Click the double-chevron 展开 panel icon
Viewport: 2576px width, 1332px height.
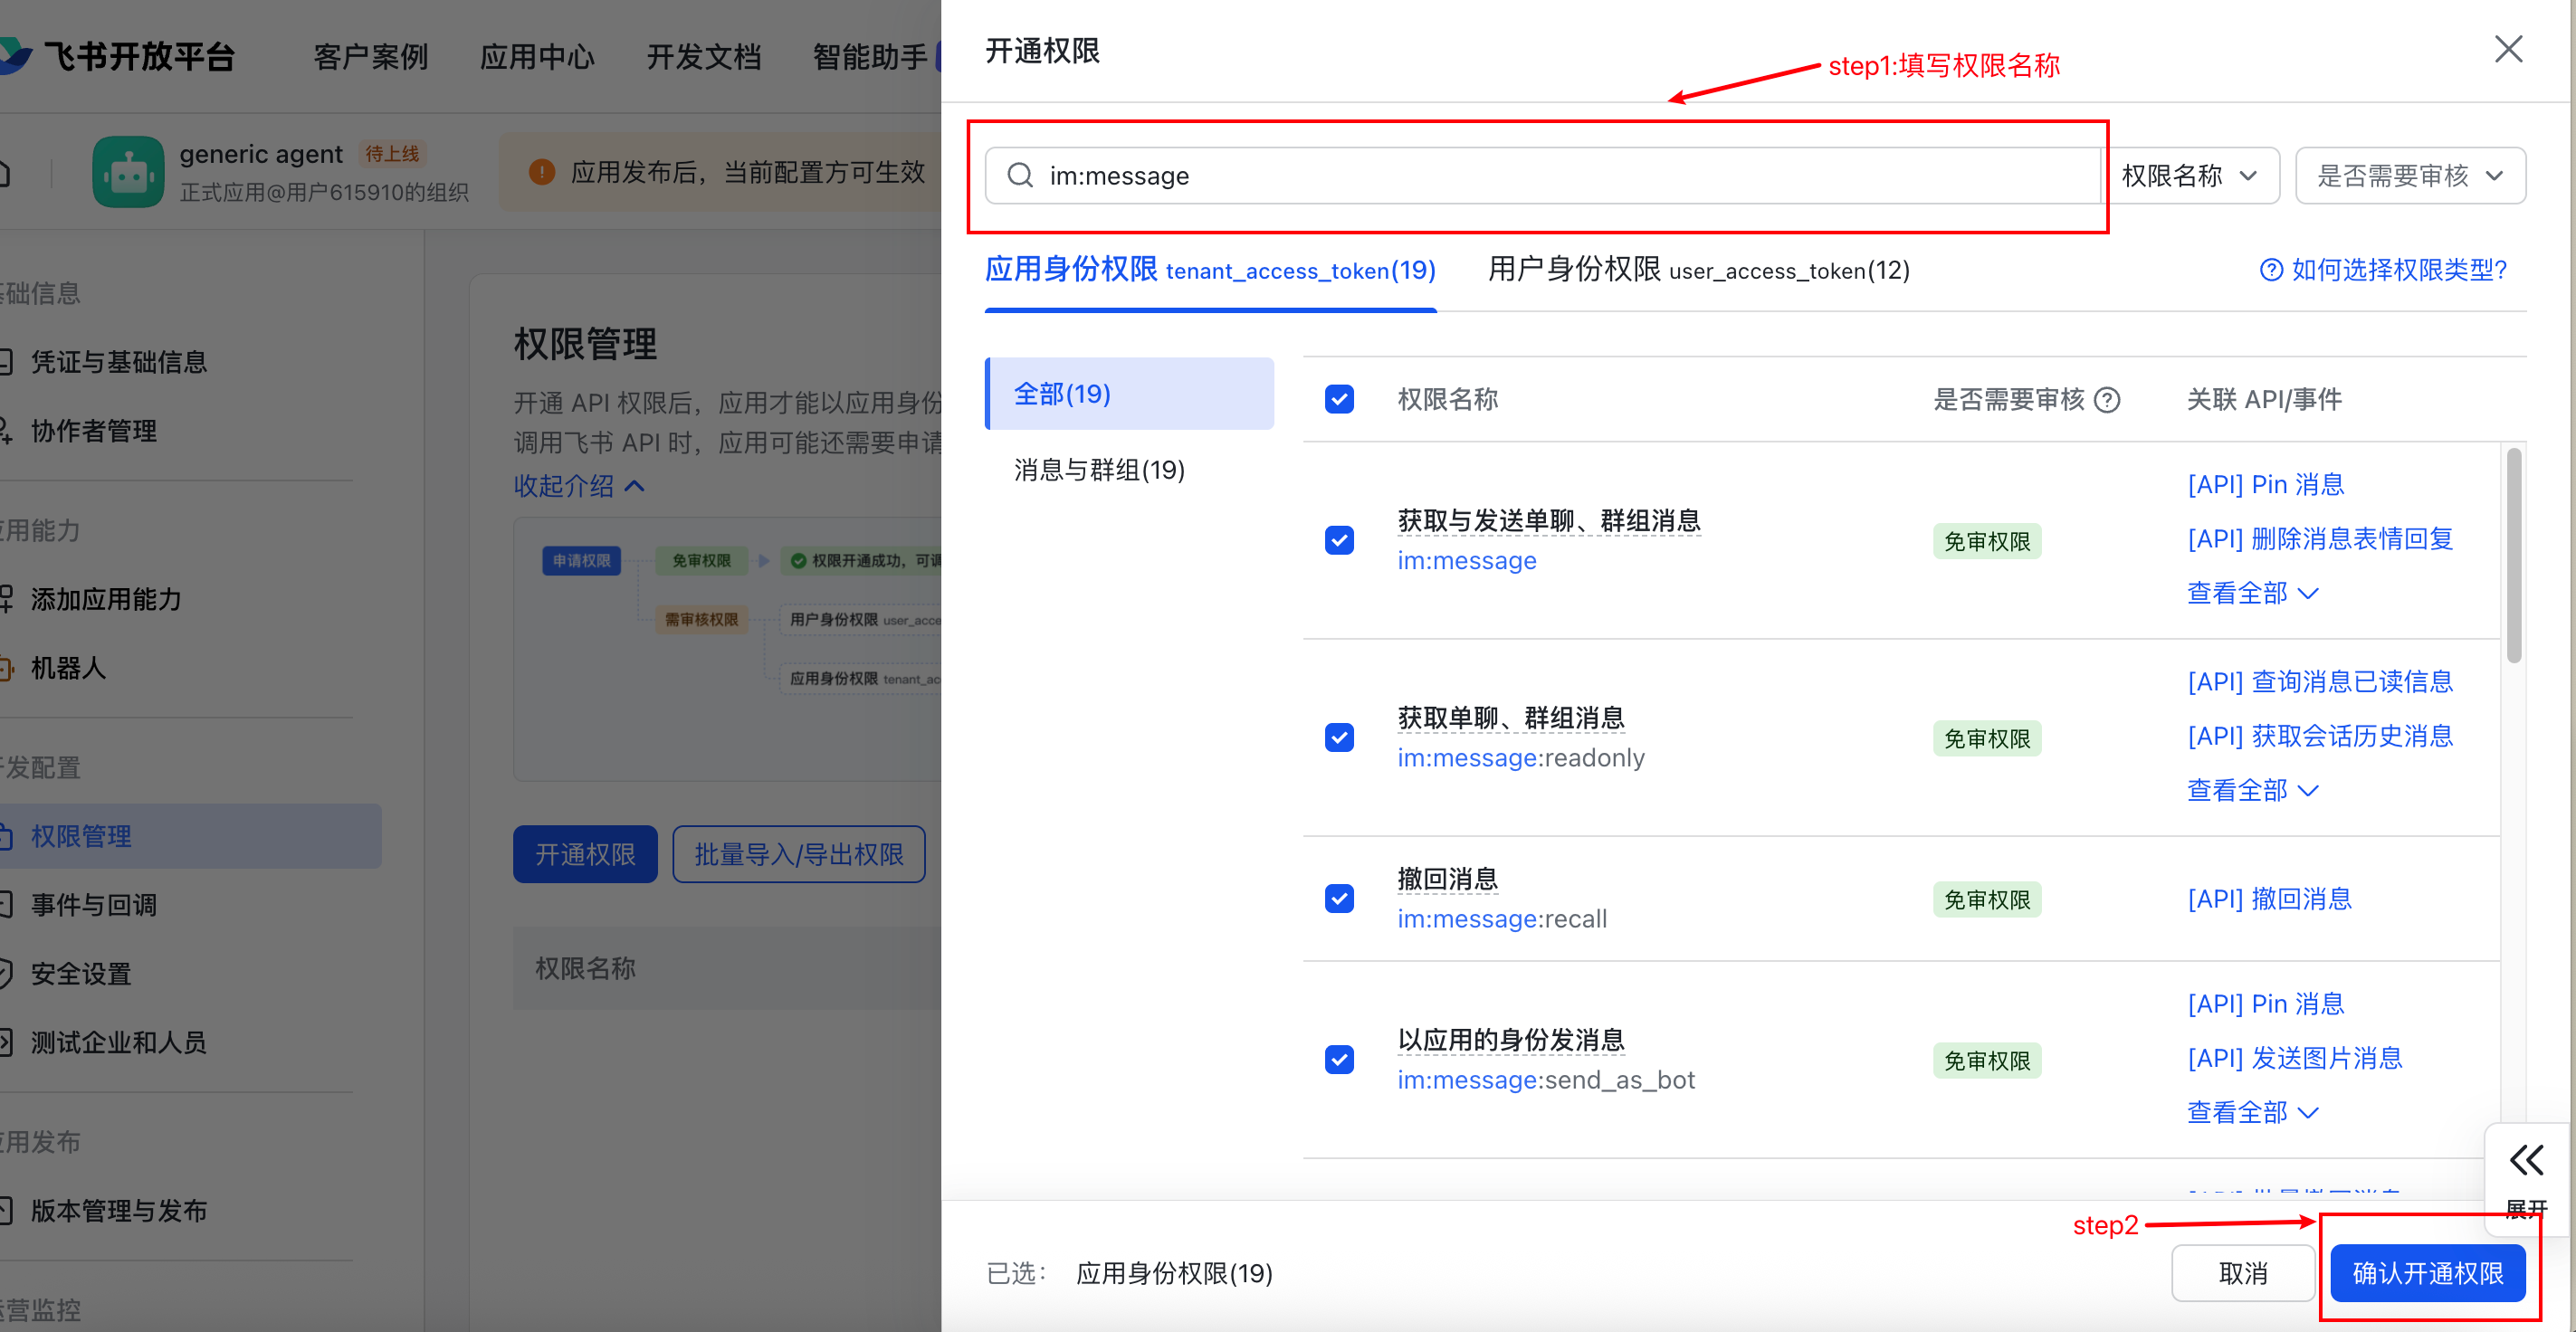(2526, 1160)
